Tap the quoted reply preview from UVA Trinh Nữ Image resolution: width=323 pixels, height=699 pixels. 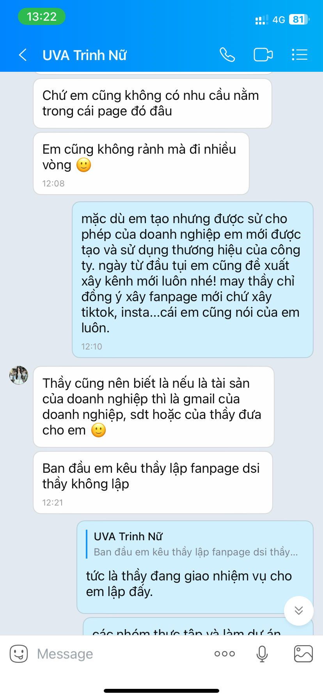coord(195,544)
